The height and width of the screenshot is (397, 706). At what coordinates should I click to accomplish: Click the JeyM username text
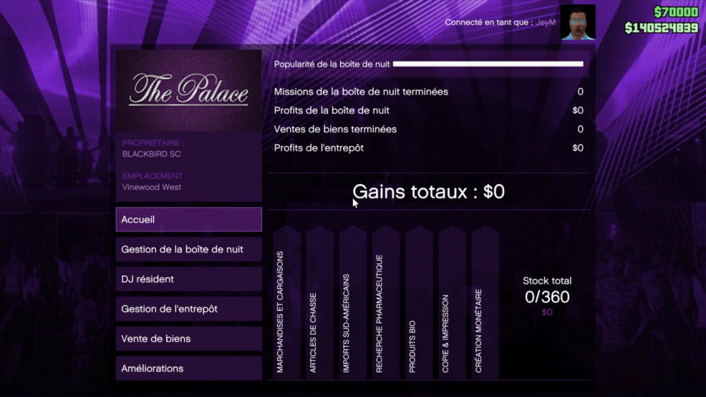(546, 23)
